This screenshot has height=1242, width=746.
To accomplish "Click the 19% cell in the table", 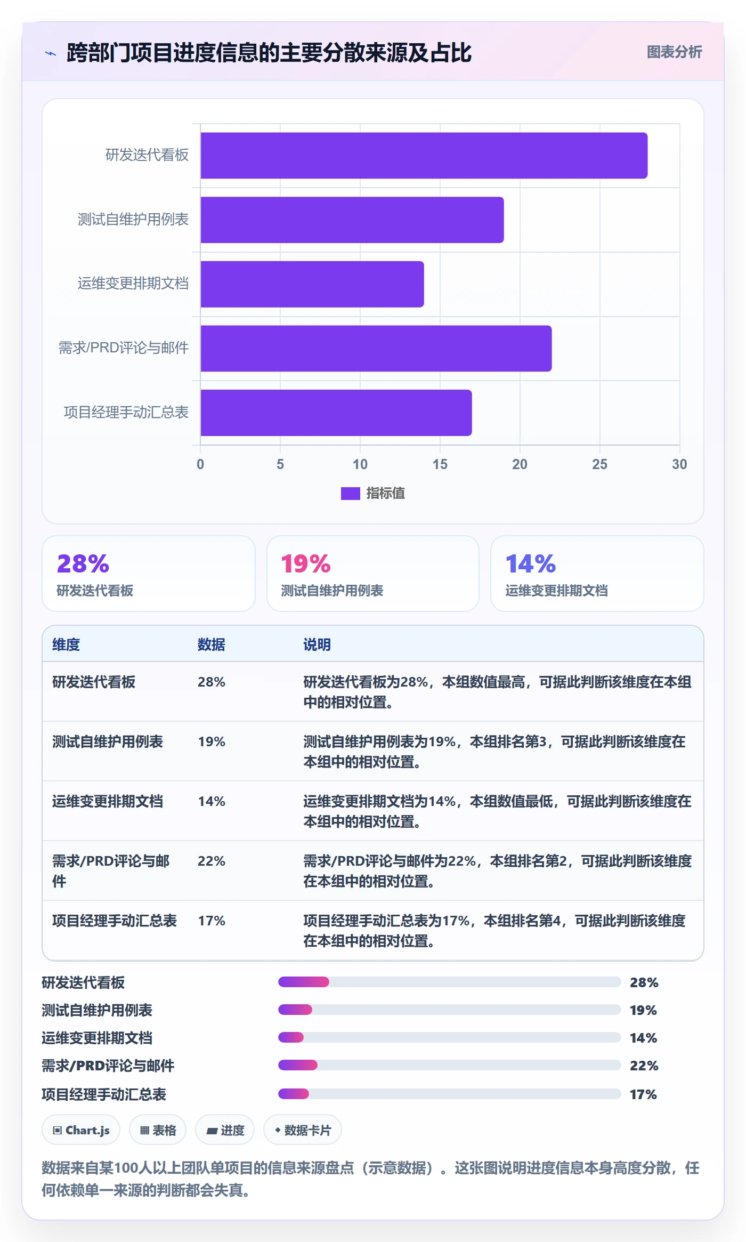I will point(212,741).
